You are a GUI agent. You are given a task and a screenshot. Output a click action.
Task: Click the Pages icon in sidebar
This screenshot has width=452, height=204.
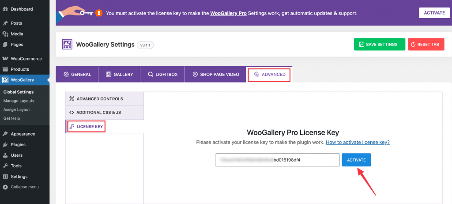pyautogui.click(x=5, y=45)
